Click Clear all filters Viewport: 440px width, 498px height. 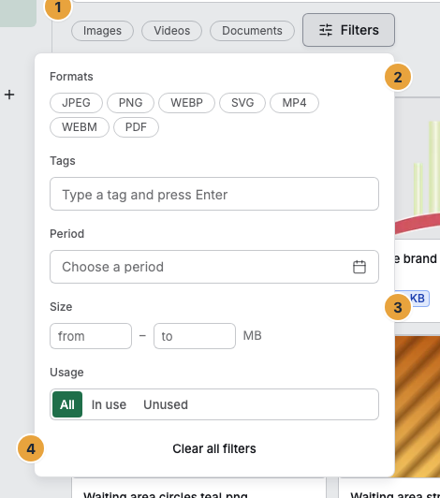click(x=214, y=448)
